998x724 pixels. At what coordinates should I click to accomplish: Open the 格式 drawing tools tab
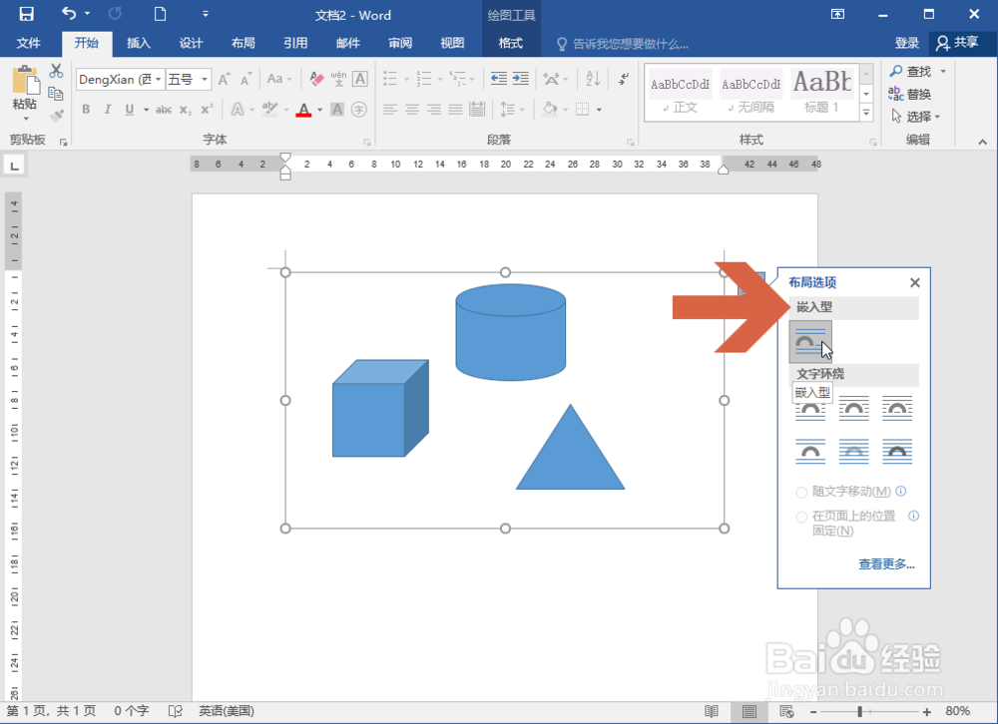(511, 44)
